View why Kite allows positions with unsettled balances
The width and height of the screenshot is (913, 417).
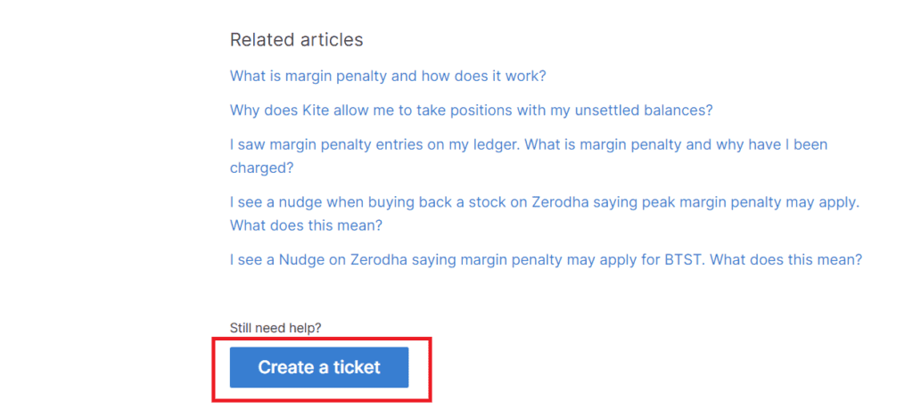(x=471, y=110)
